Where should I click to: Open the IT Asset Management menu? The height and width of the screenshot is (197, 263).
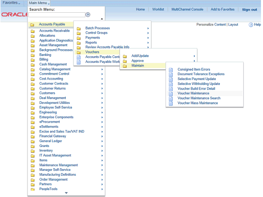tap(55, 156)
